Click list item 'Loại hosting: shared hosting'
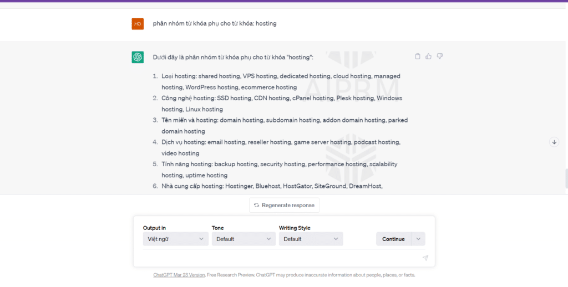Image resolution: width=568 pixels, height=287 pixels. [x=281, y=82]
